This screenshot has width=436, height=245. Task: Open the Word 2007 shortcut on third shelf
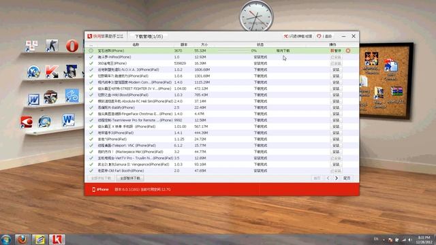coord(33,99)
